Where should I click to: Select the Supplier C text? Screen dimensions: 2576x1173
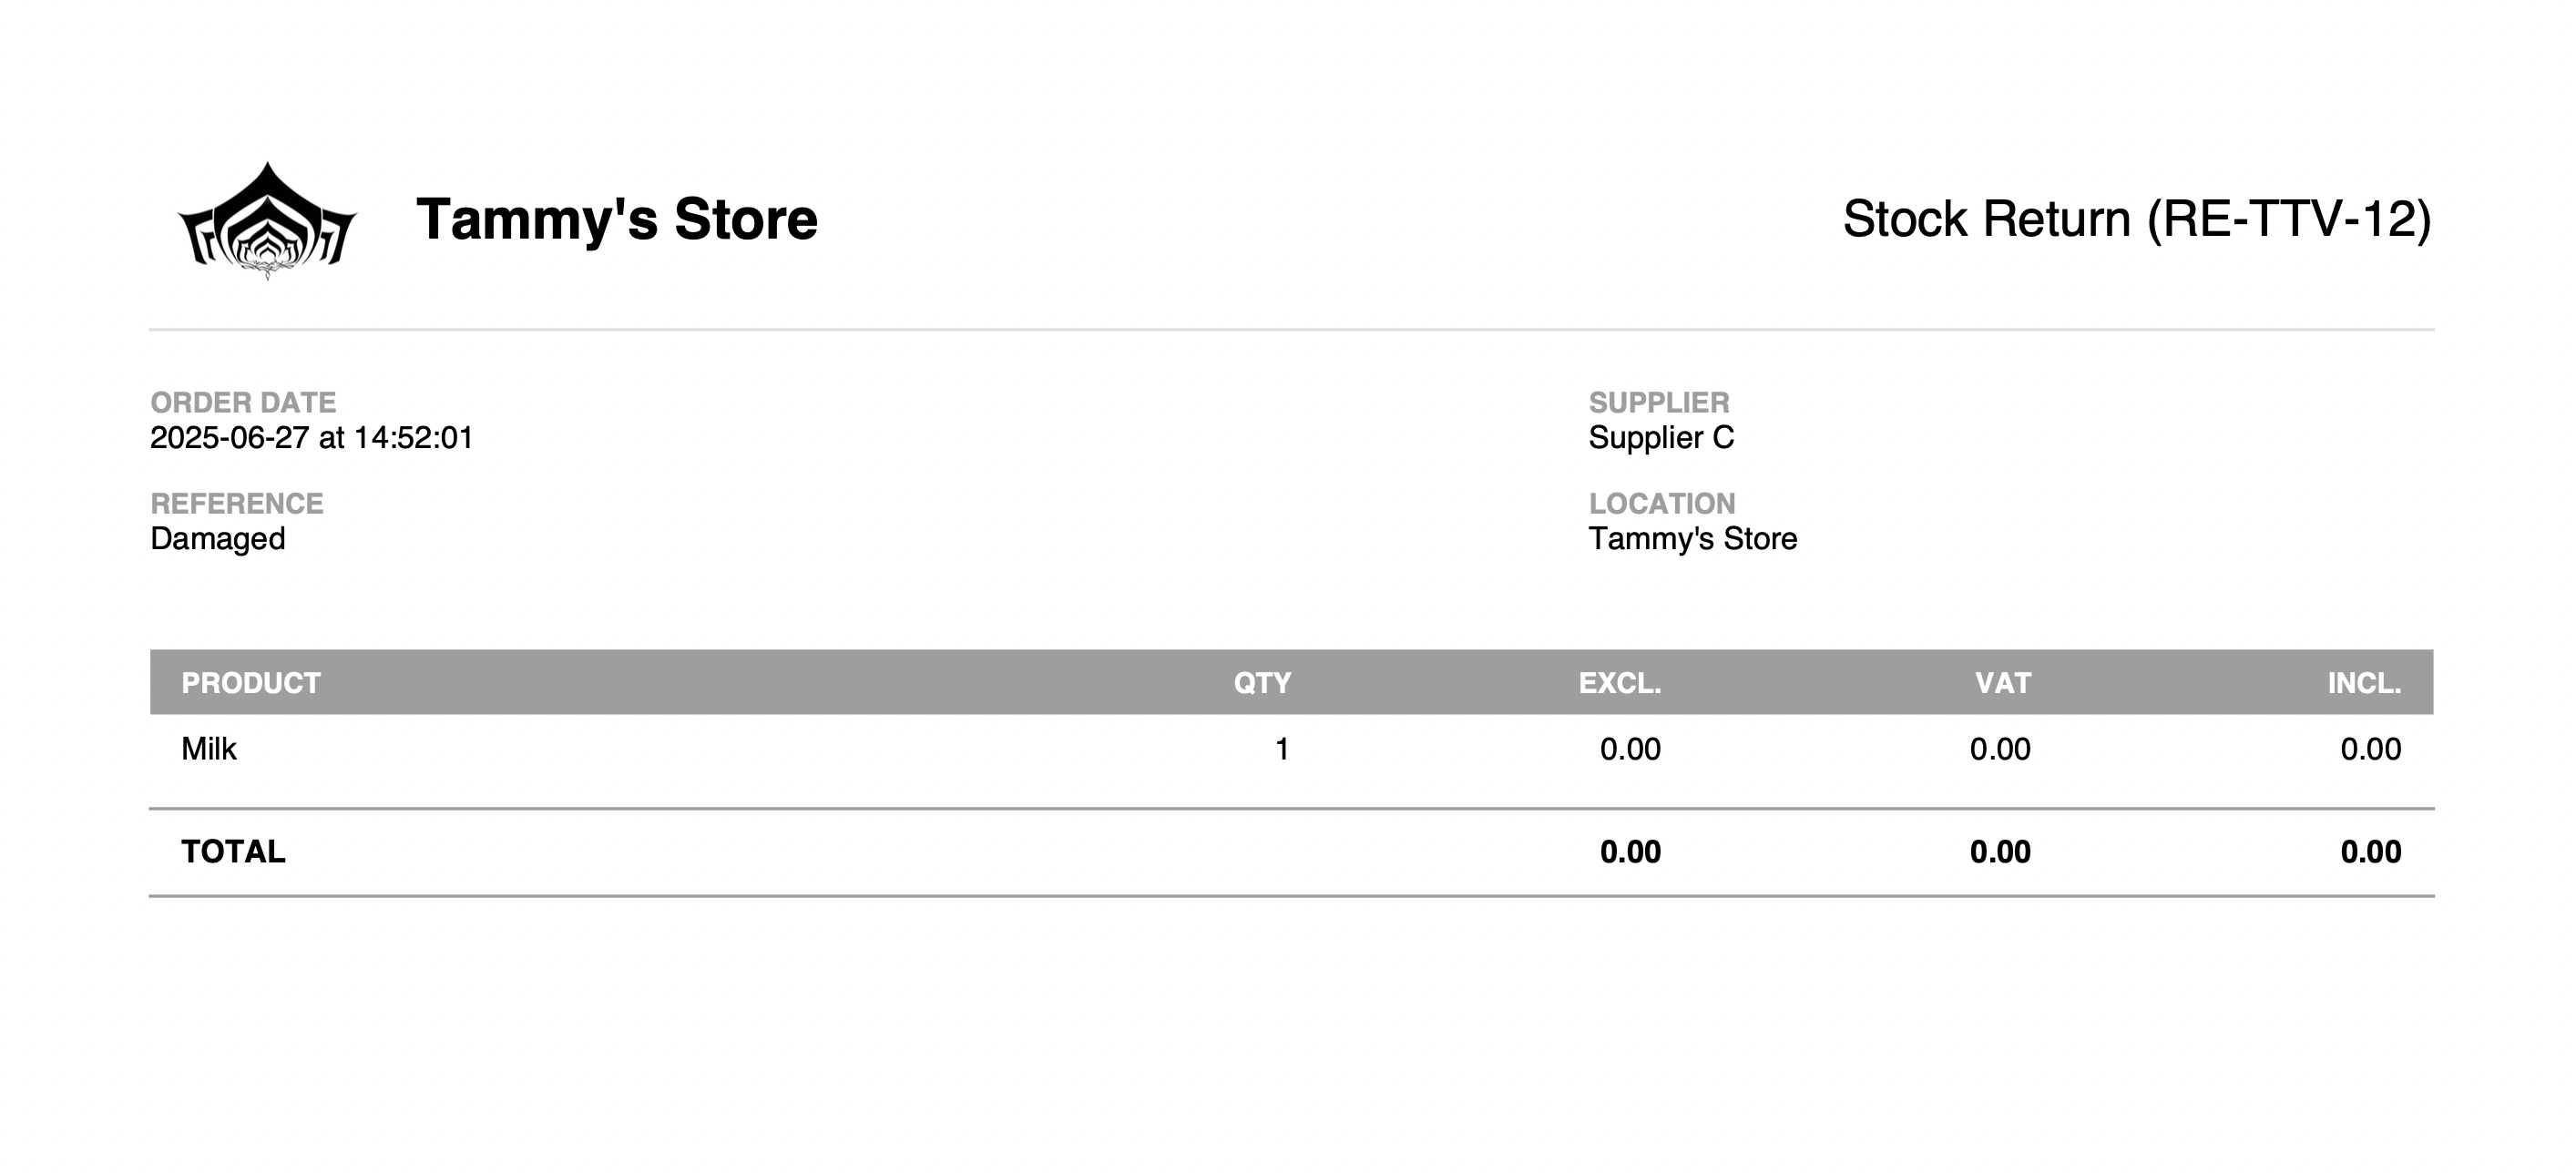tap(1661, 437)
